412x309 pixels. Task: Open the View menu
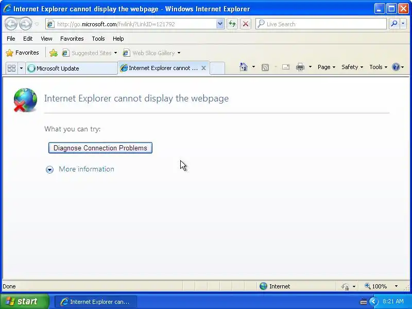point(46,39)
